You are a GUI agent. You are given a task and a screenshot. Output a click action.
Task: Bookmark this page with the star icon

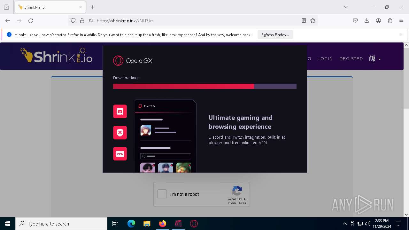tap(313, 20)
